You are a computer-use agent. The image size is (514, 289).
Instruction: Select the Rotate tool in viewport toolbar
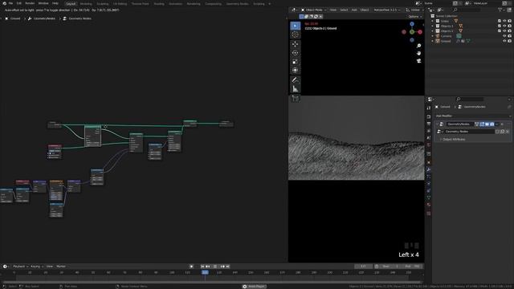tap(295, 53)
